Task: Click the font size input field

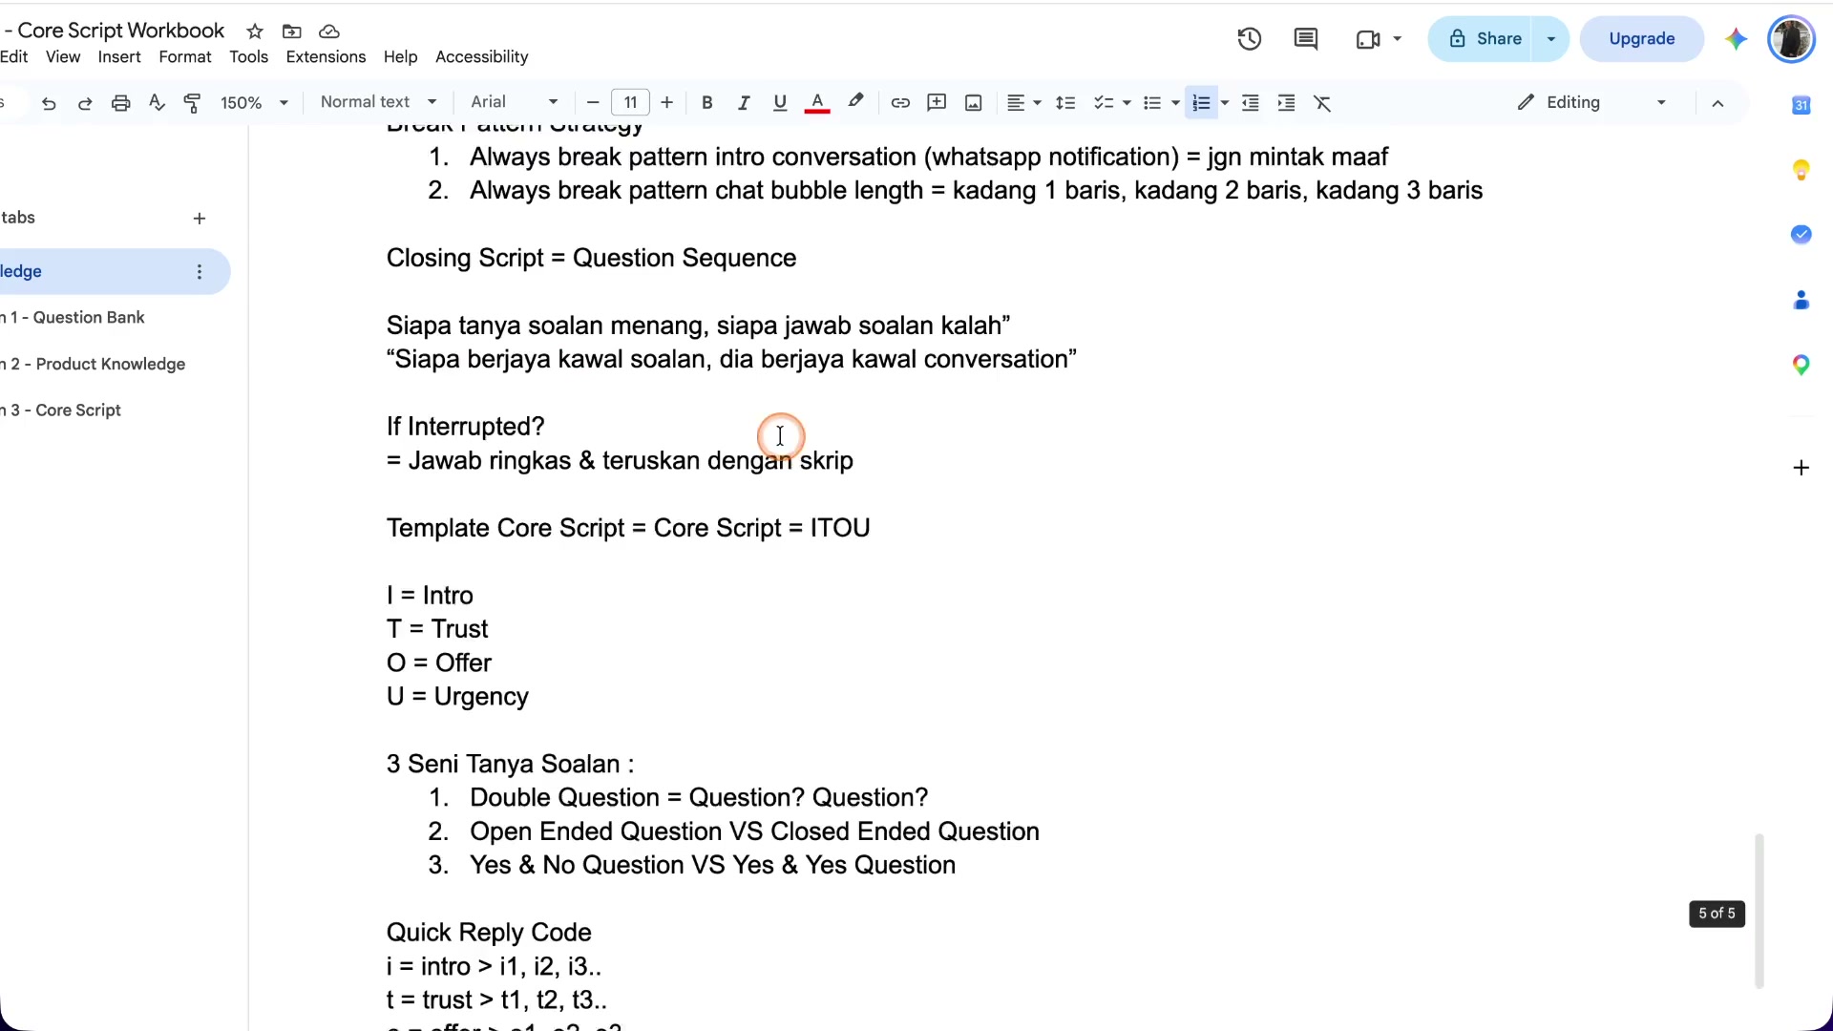Action: (630, 103)
